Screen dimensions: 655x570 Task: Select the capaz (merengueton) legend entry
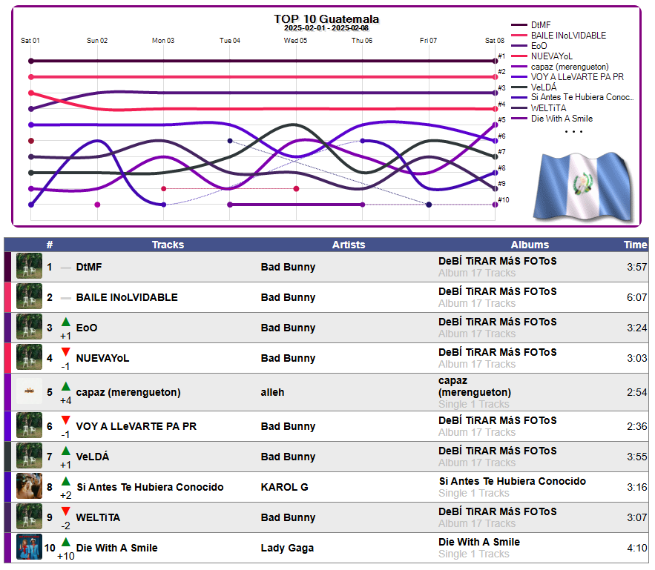pos(560,67)
